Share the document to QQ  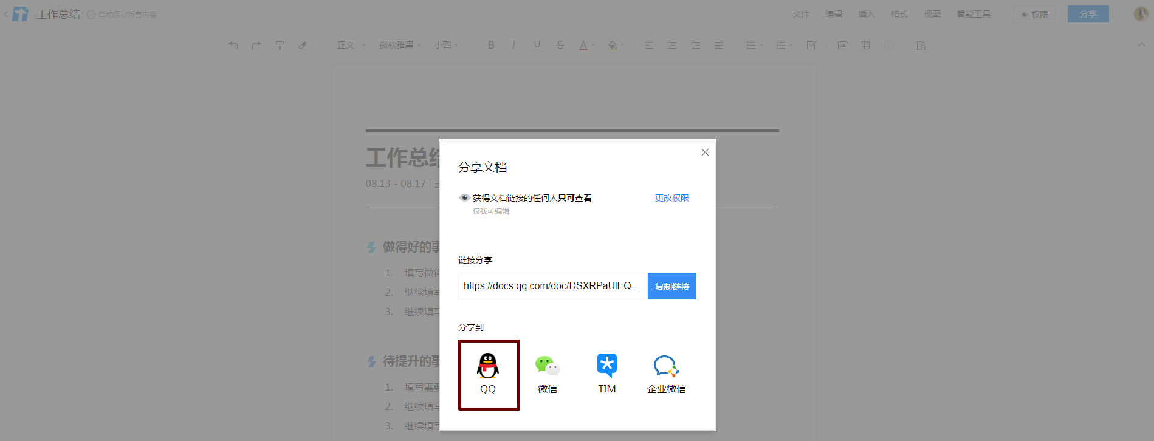click(489, 374)
